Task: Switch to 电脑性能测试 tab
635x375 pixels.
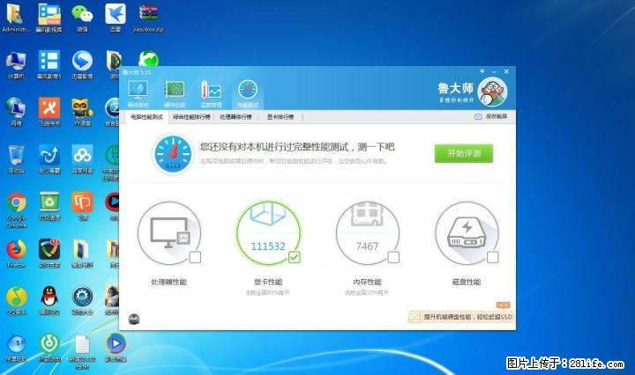Action: [146, 117]
